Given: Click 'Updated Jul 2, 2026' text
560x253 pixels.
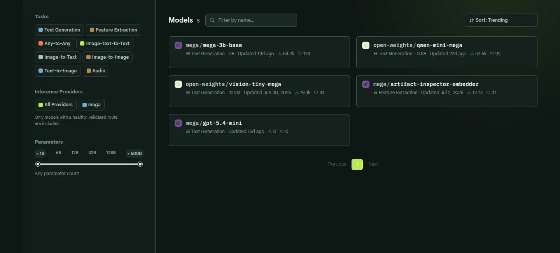Looking at the screenshot, I should coord(442,93).
